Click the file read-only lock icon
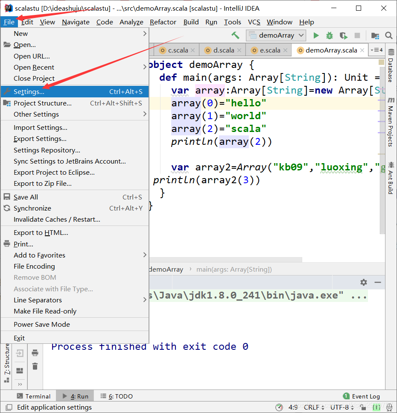The height and width of the screenshot is (413, 397). pyautogui.click(x=363, y=407)
